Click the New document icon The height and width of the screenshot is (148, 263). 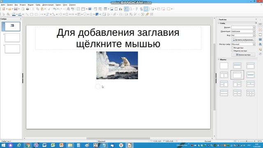[4, 9]
